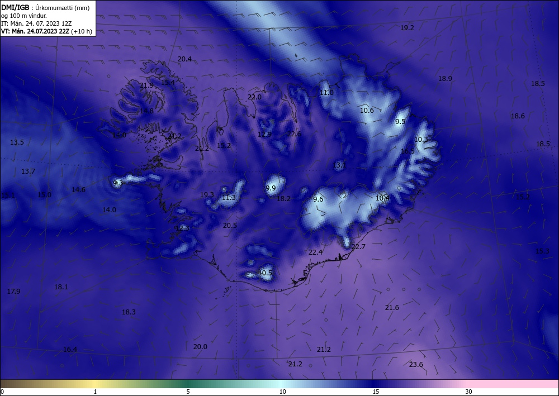Click the 13.7 value west of Iceland

[x=28, y=171]
